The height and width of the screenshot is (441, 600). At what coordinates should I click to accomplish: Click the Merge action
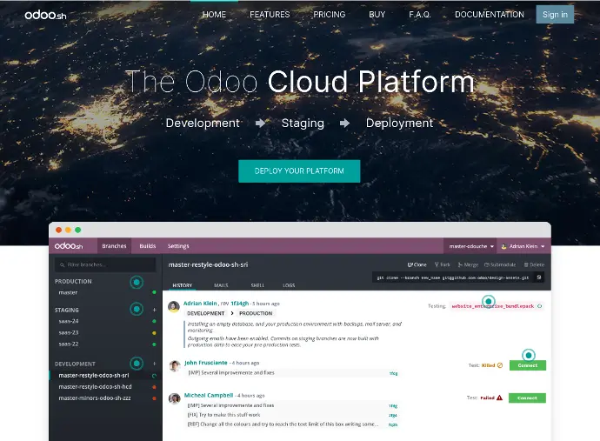(x=468, y=264)
